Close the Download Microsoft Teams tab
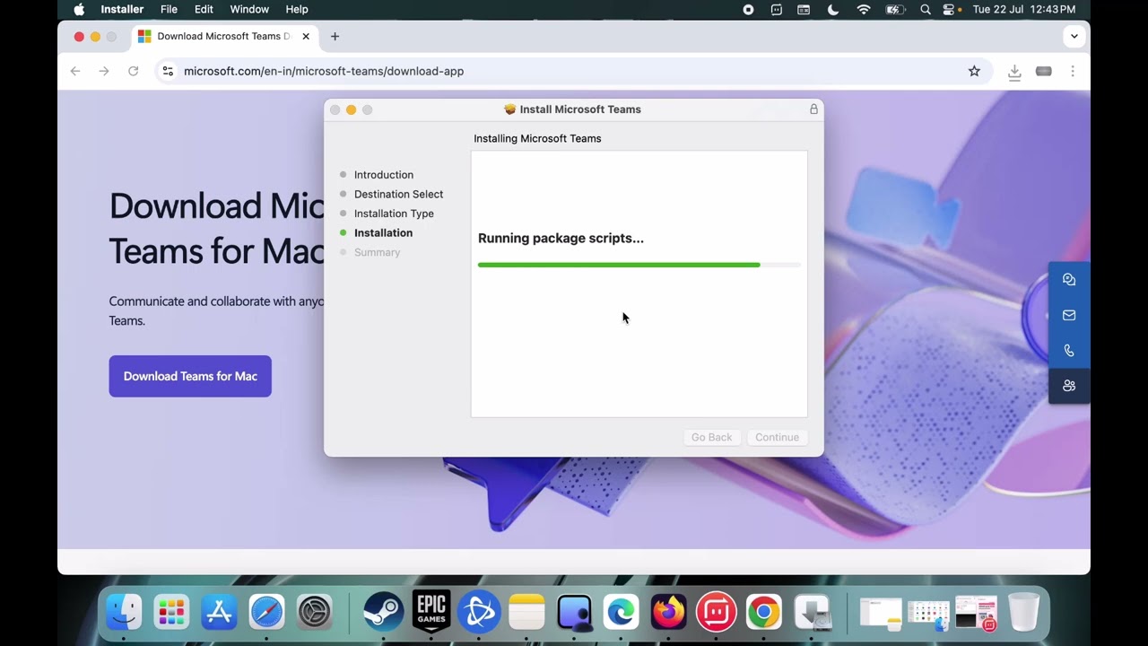 pyautogui.click(x=306, y=37)
